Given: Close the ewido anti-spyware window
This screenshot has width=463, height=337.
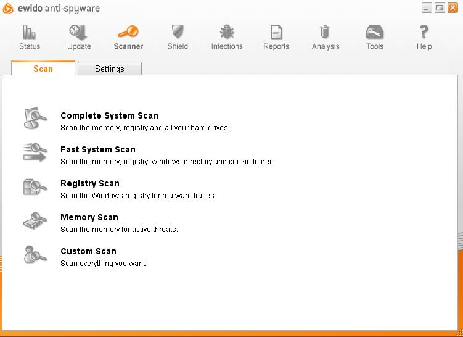Looking at the screenshot, I should click(453, 8).
